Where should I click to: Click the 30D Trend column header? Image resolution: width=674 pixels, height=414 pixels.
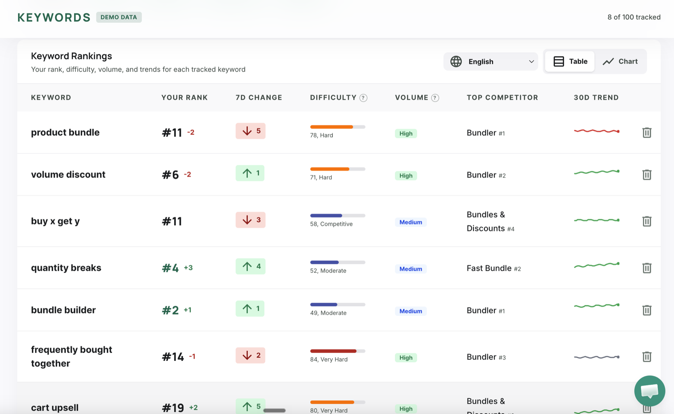(596, 97)
